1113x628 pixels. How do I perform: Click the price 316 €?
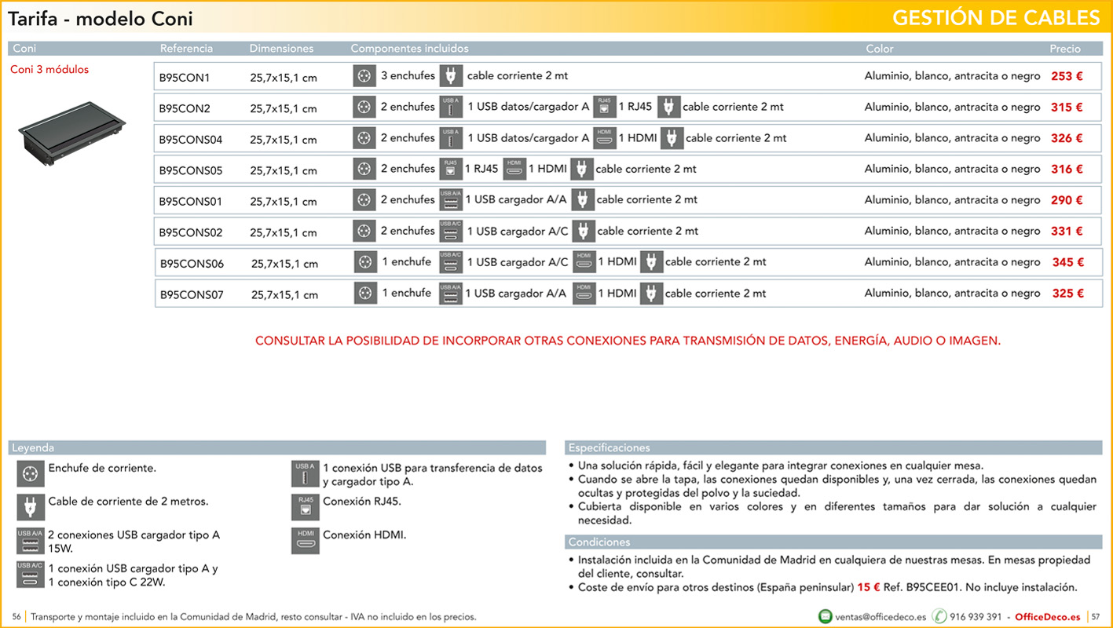pos(1067,169)
